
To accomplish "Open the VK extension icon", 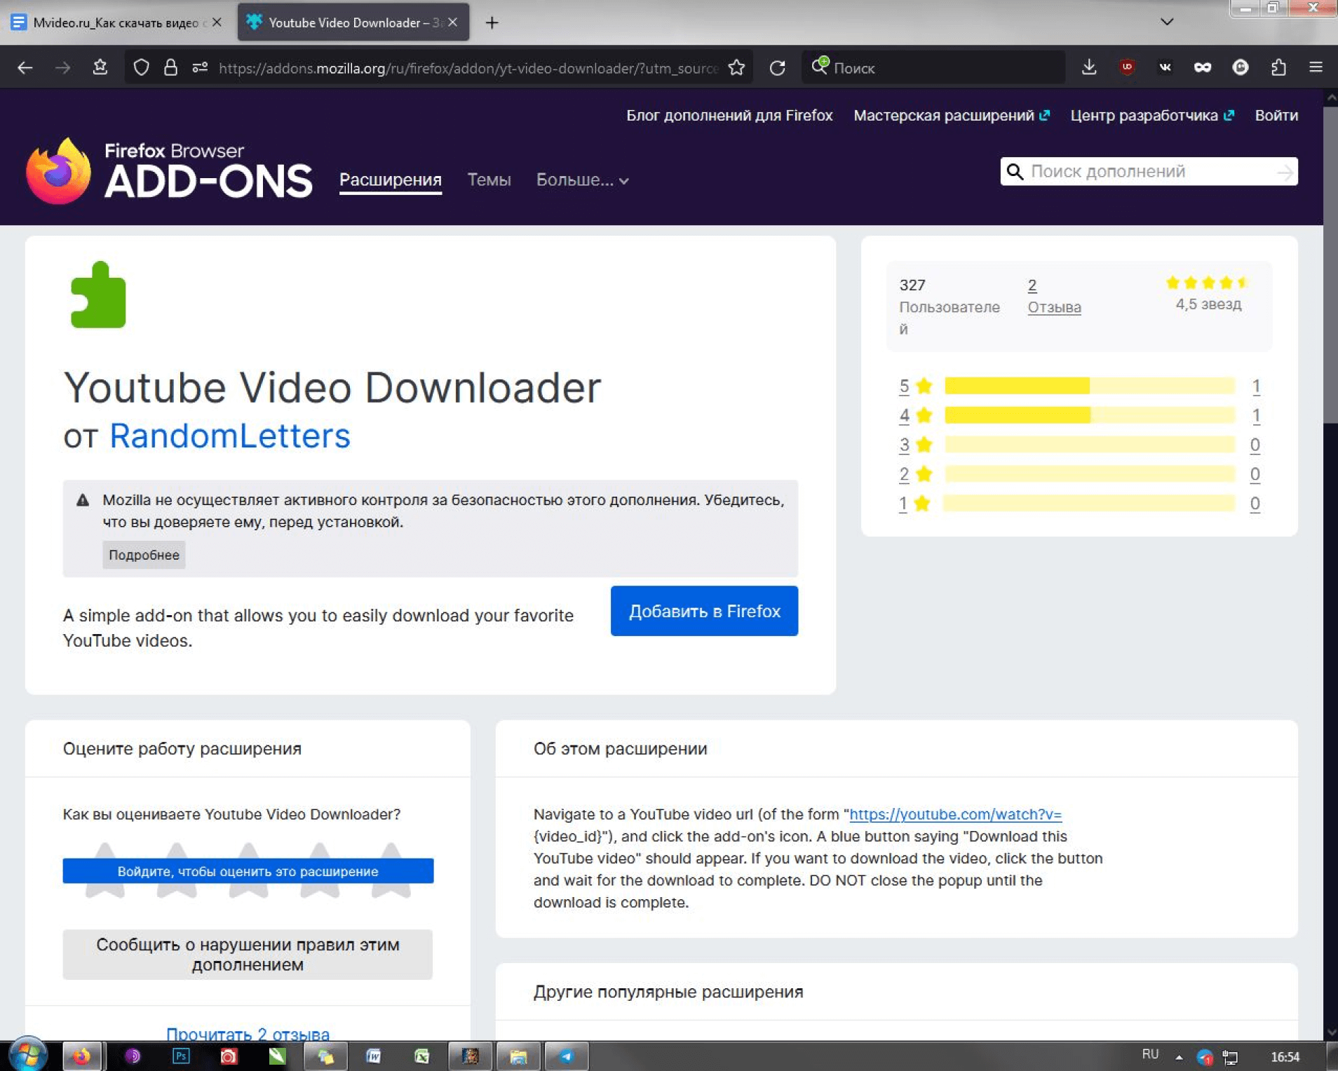I will [1165, 67].
